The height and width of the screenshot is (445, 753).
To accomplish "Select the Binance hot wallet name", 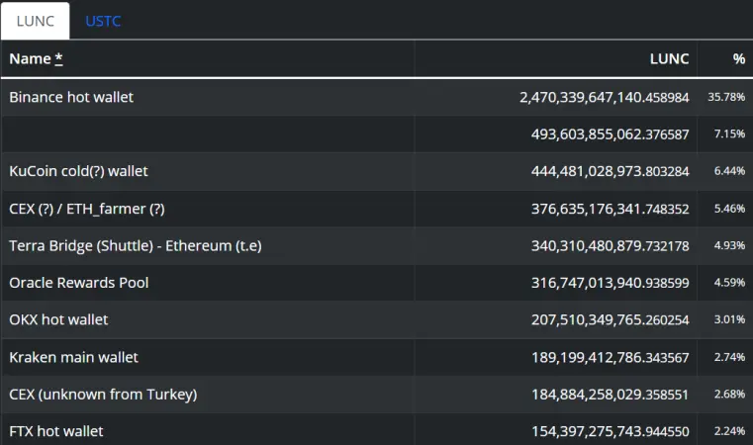I will [71, 97].
